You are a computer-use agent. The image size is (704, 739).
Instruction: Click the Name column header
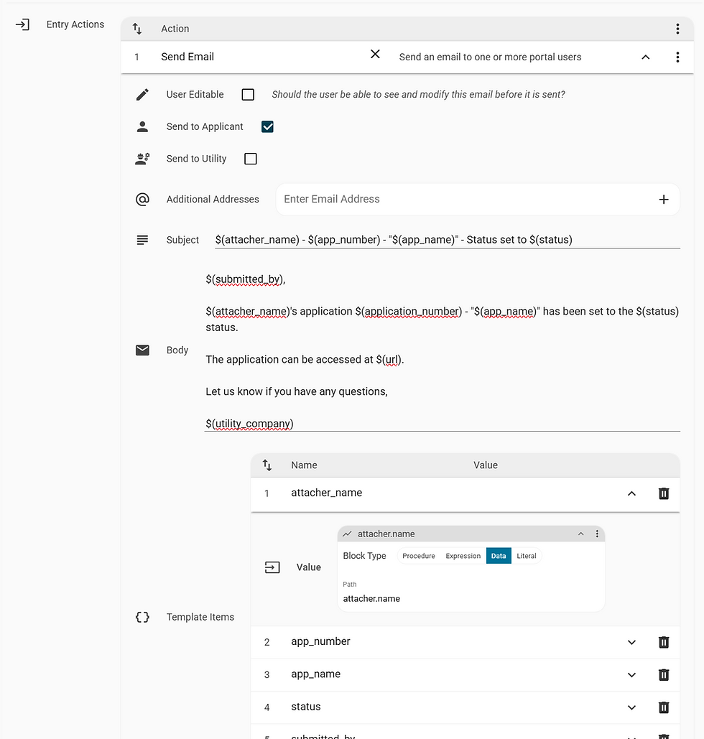[x=304, y=465]
